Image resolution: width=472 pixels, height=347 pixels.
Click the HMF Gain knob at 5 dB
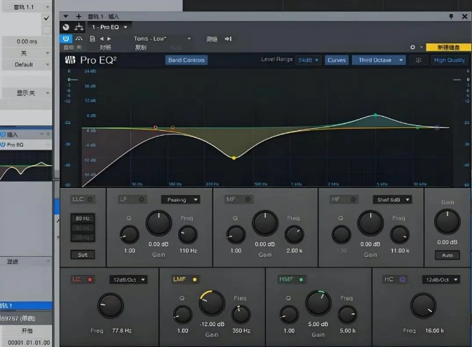318,303
